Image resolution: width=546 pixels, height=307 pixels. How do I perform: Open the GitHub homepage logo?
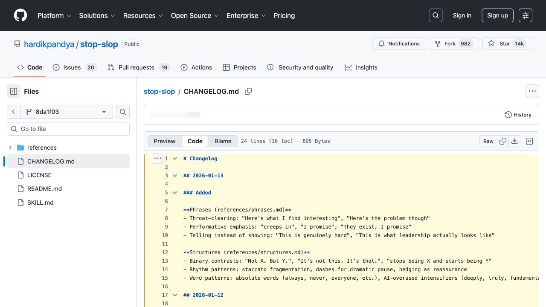click(20, 15)
